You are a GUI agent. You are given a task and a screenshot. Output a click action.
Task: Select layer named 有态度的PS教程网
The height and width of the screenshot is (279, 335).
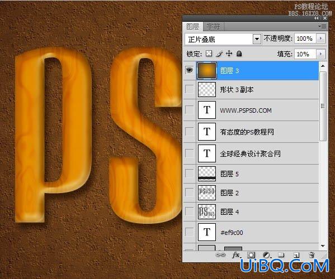coord(247,132)
